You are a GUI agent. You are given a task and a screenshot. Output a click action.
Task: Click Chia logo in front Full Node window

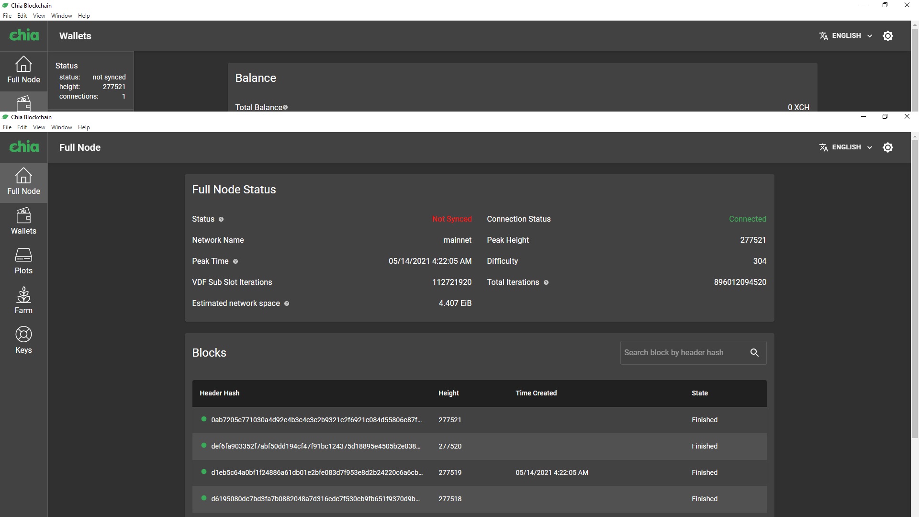click(24, 146)
